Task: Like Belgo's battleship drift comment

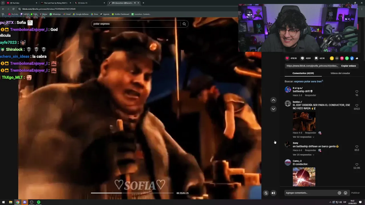Action: tap(357, 92)
